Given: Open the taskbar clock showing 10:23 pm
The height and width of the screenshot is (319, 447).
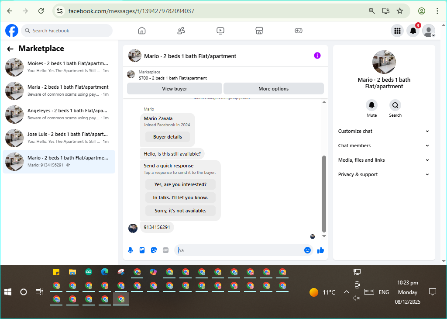Looking at the screenshot, I should tap(408, 292).
